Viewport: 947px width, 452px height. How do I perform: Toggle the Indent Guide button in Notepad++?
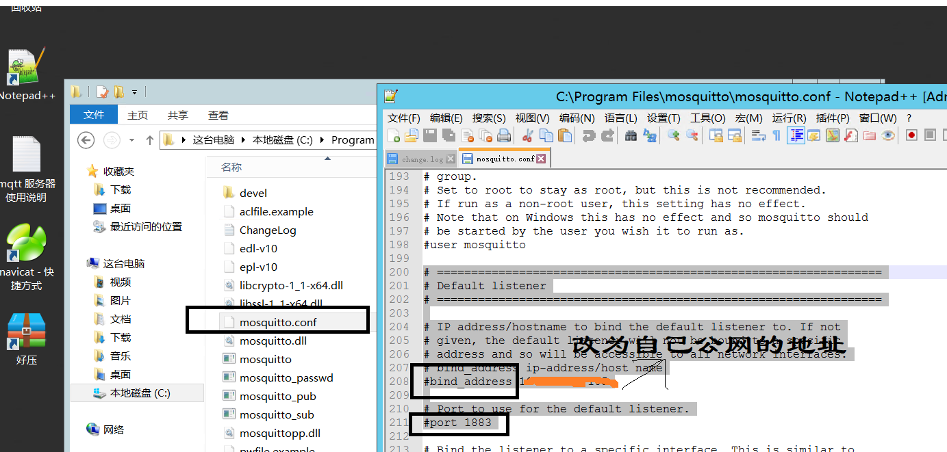(796, 135)
